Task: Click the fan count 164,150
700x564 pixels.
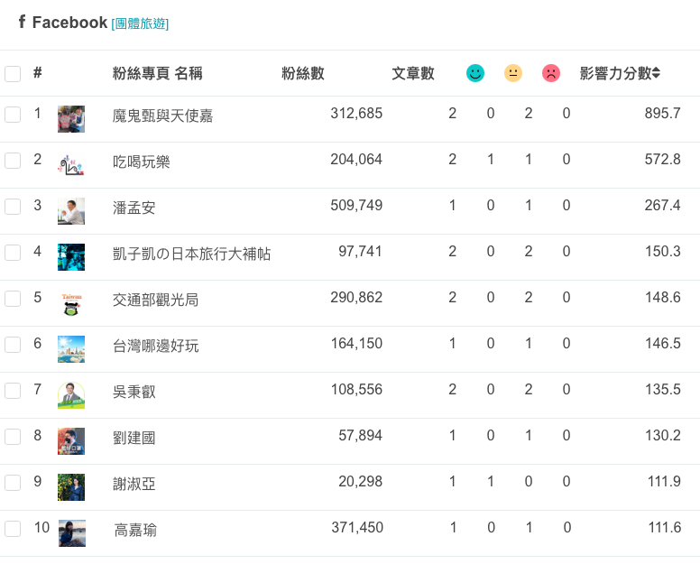Action: click(356, 343)
